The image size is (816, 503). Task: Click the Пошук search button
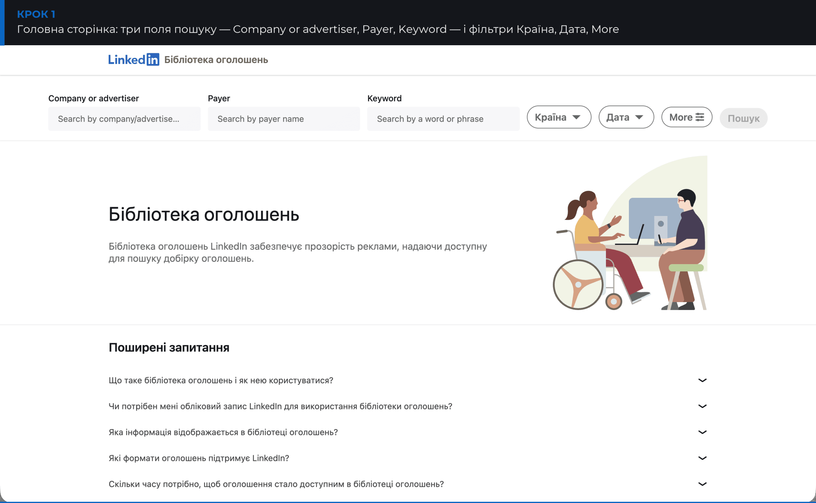pos(743,119)
